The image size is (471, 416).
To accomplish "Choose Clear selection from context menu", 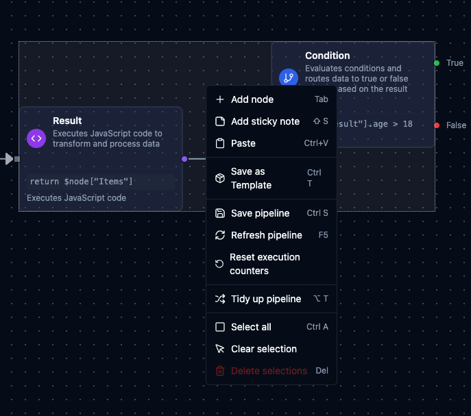I will tap(263, 349).
